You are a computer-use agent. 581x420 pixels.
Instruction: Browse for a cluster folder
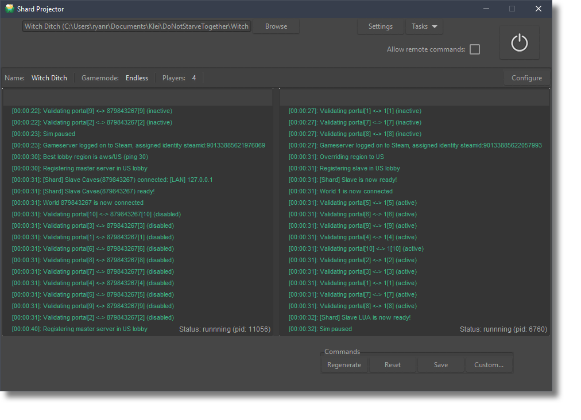(276, 26)
